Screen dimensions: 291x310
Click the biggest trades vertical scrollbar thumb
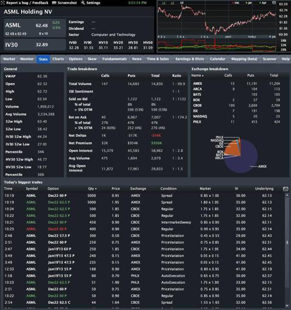[x=287, y=243]
